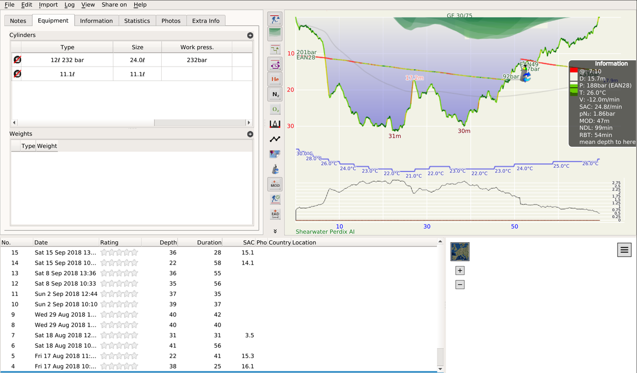The image size is (637, 373).
Task: Remove the 12ℓ 232 bar cylinder
Action: click(x=17, y=60)
